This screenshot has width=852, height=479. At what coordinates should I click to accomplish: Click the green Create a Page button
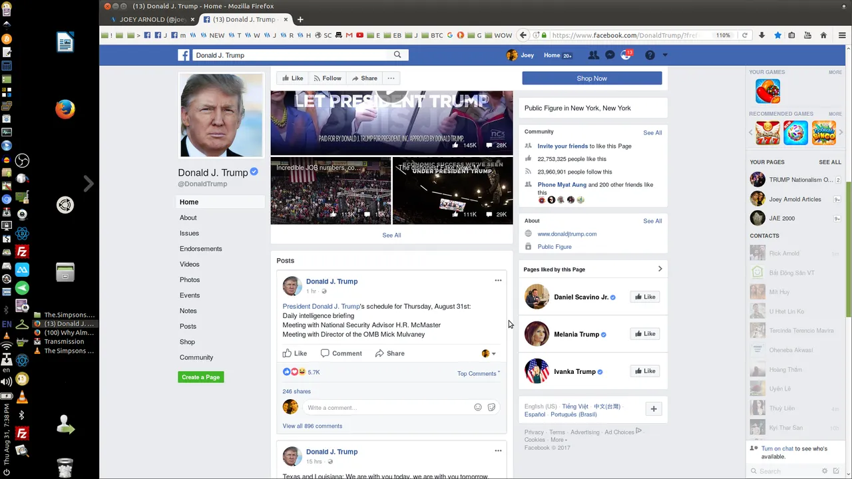(200, 377)
